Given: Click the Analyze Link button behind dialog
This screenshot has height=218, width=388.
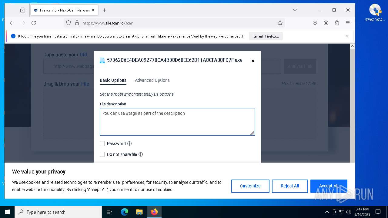Looking at the screenshot, I should [300, 66].
